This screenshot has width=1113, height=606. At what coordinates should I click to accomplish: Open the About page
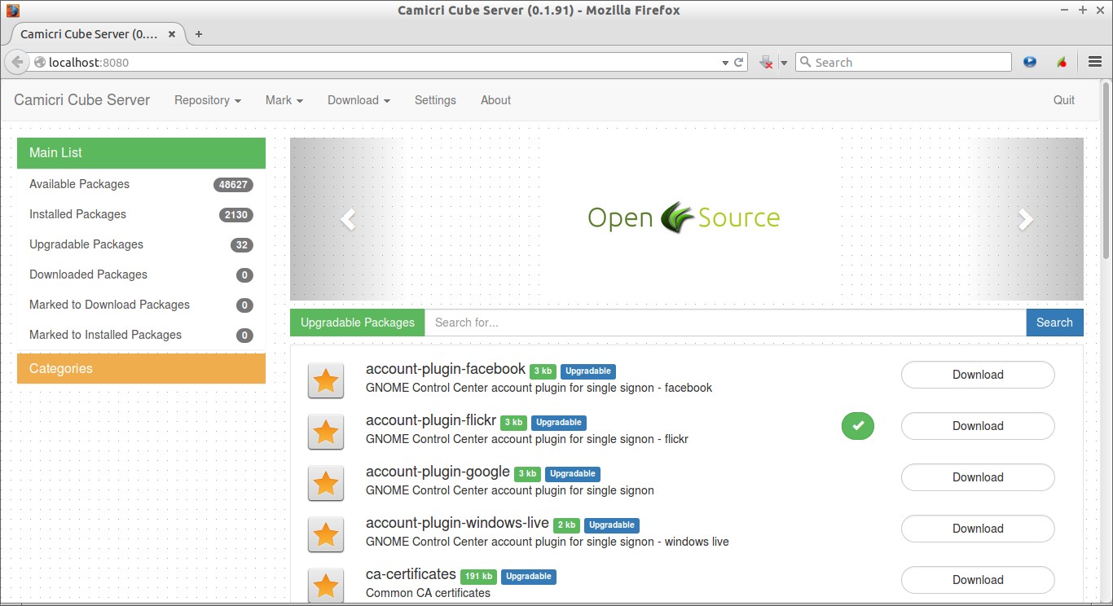495,100
